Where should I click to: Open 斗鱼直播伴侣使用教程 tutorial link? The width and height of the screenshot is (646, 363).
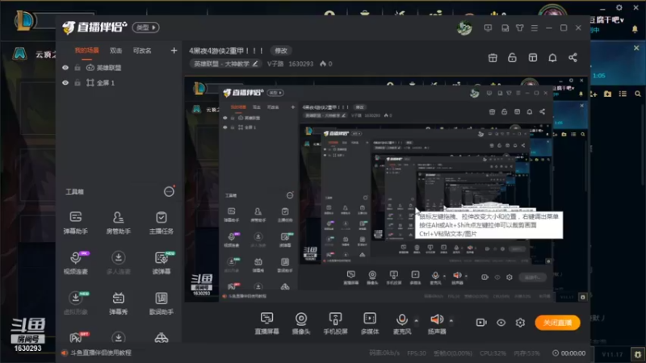click(x=101, y=353)
